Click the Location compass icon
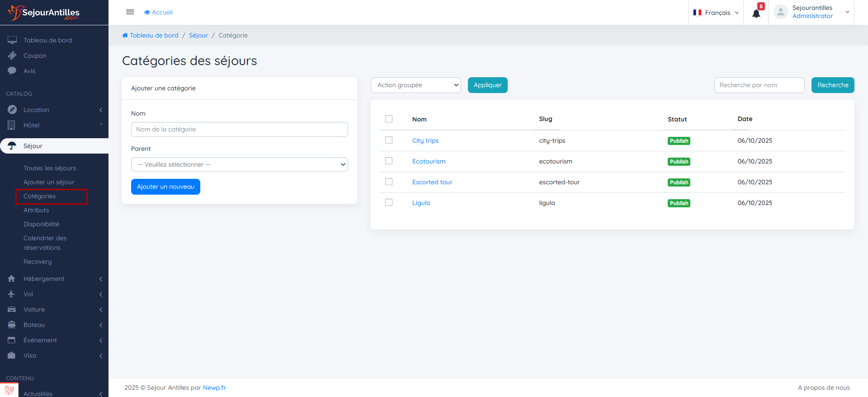This screenshot has width=868, height=397. pyautogui.click(x=12, y=110)
